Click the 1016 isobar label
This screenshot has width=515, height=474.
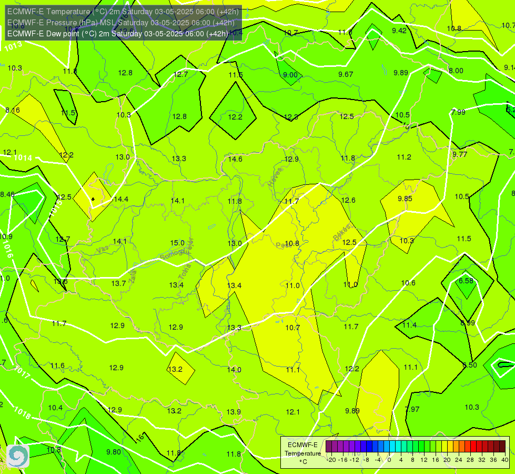[7, 249]
